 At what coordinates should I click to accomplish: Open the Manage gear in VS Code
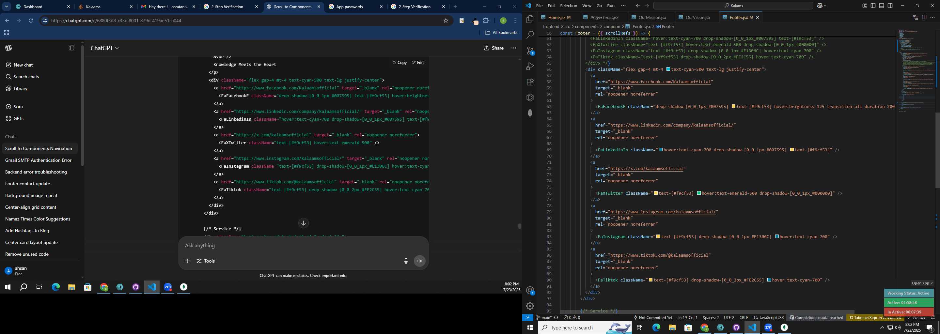530,306
